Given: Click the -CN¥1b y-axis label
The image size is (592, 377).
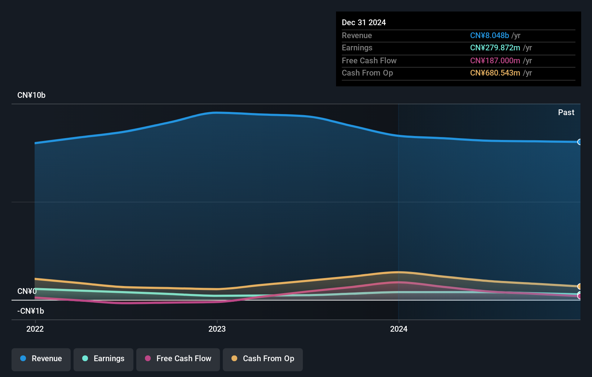Looking at the screenshot, I should [31, 311].
